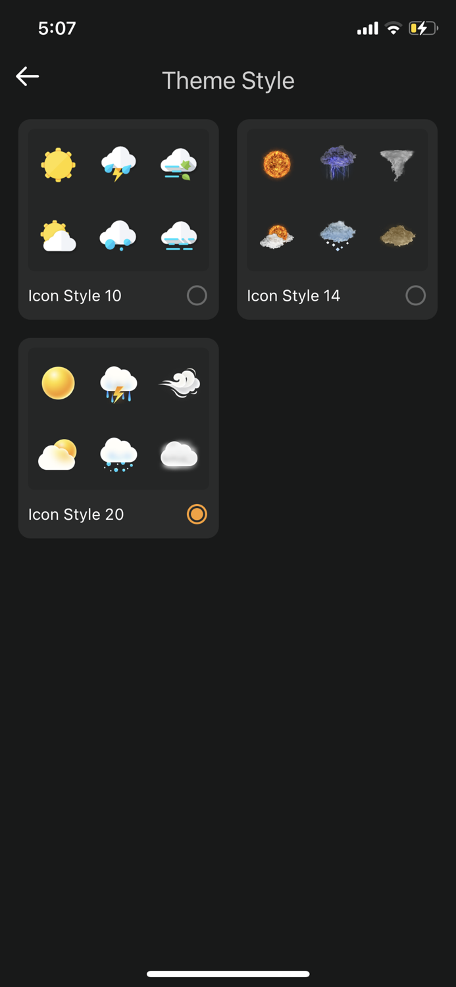Click the dust storm icon in Icon Style 14
The width and height of the screenshot is (456, 987).
(397, 237)
